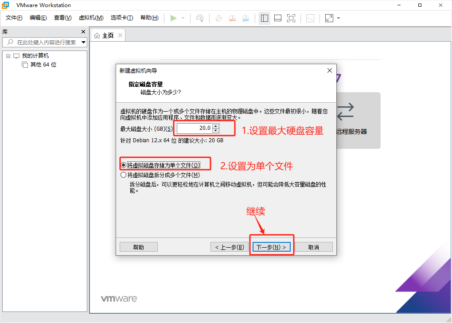The height and width of the screenshot is (323, 452).
Task: Open the stretch view dropdown arrow
Action: pos(339,18)
